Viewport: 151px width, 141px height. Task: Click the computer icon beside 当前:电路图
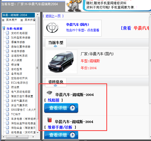click(4, 28)
